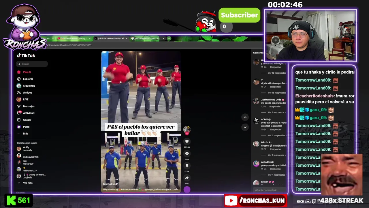Reply to Jaidy moreno Ortiz comment
This screenshot has width=369, height=208.
(275, 106)
